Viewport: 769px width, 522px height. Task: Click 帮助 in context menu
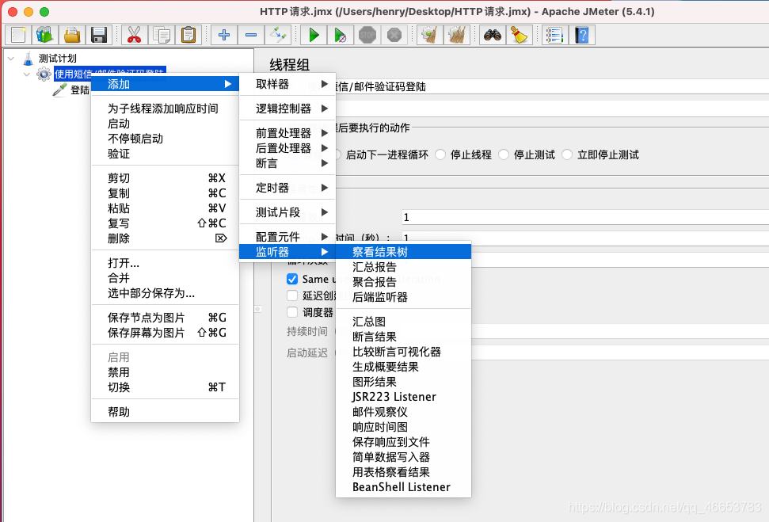click(x=166, y=412)
